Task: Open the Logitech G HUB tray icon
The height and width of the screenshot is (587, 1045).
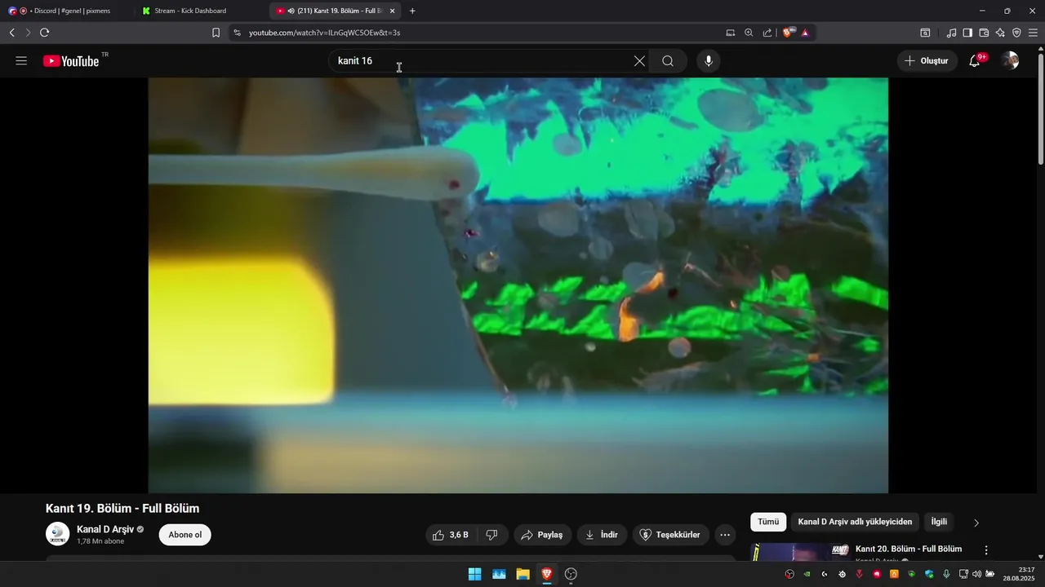Action: click(825, 574)
